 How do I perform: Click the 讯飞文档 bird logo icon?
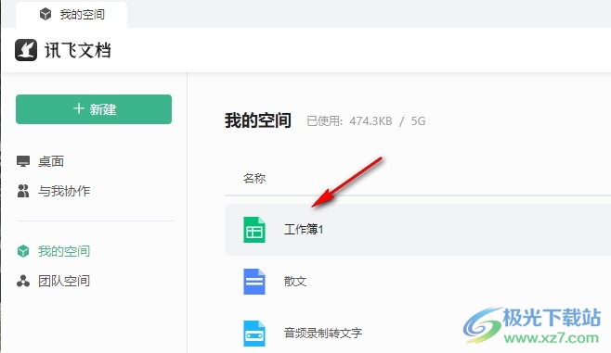(26, 50)
